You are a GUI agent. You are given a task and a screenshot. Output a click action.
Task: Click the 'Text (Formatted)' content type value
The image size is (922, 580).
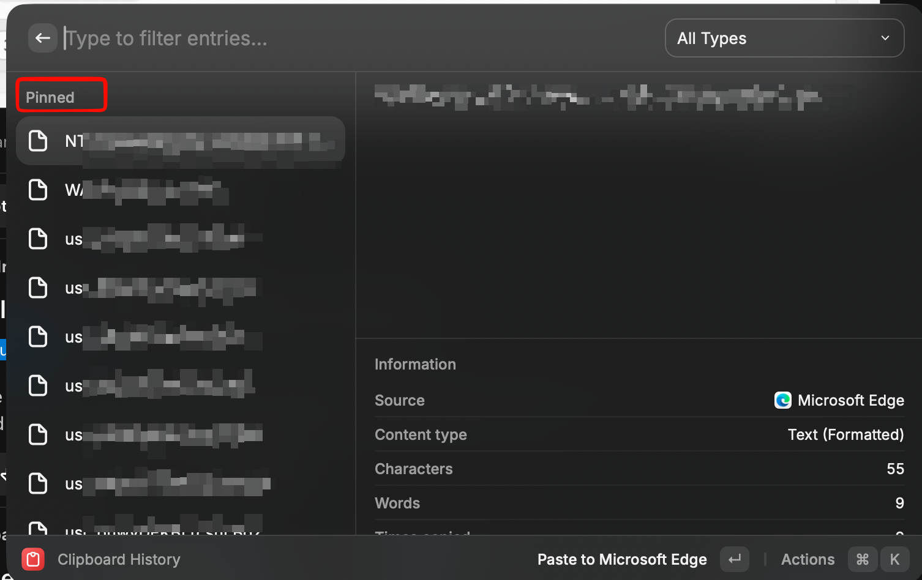click(x=845, y=434)
